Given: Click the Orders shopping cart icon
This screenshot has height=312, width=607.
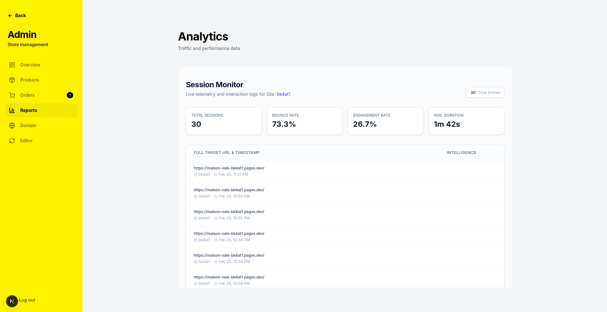Looking at the screenshot, I should tap(12, 95).
